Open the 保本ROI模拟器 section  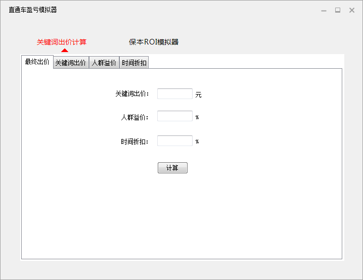154,42
